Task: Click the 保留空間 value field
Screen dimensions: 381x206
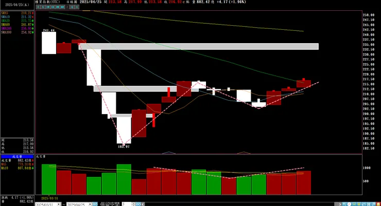Action: click(x=127, y=204)
